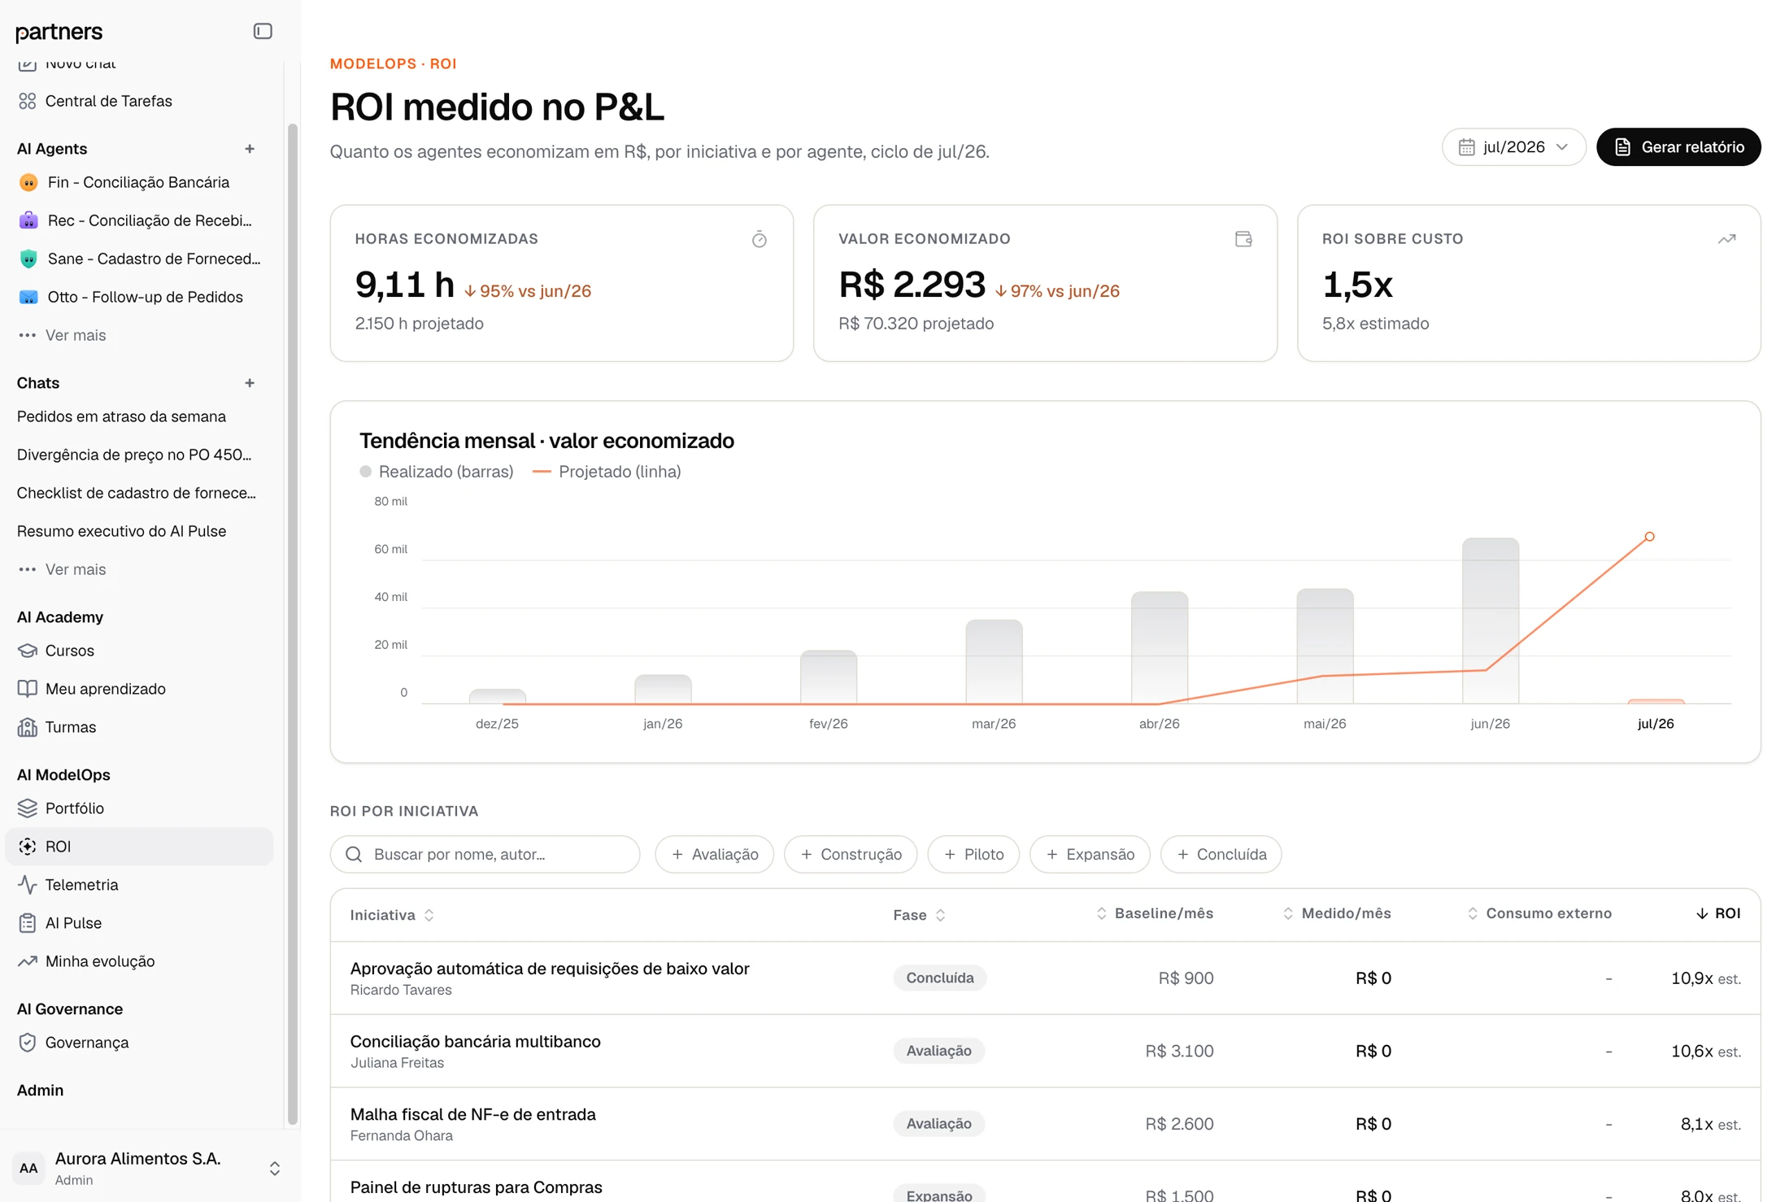
Task: Open AI Pulse menu item
Action: (139, 923)
